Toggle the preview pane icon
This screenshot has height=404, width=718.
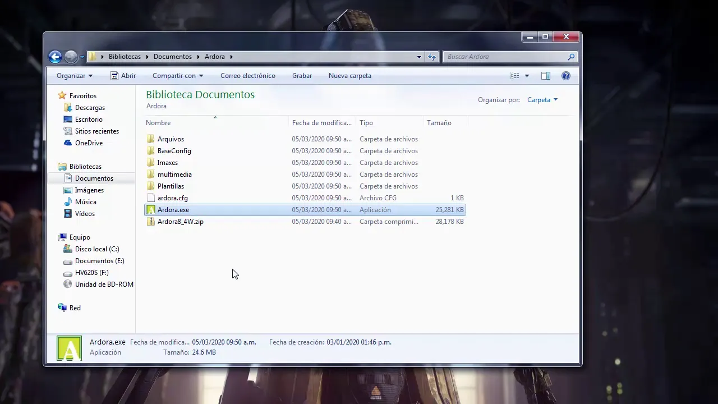tap(546, 76)
